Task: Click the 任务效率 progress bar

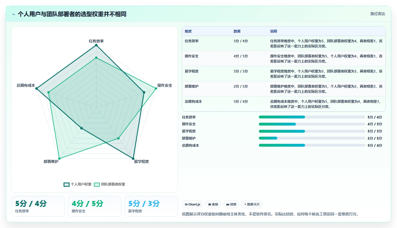Action: coord(312,117)
